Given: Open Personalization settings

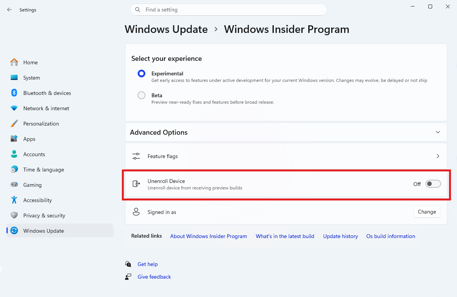Looking at the screenshot, I should point(60,123).
